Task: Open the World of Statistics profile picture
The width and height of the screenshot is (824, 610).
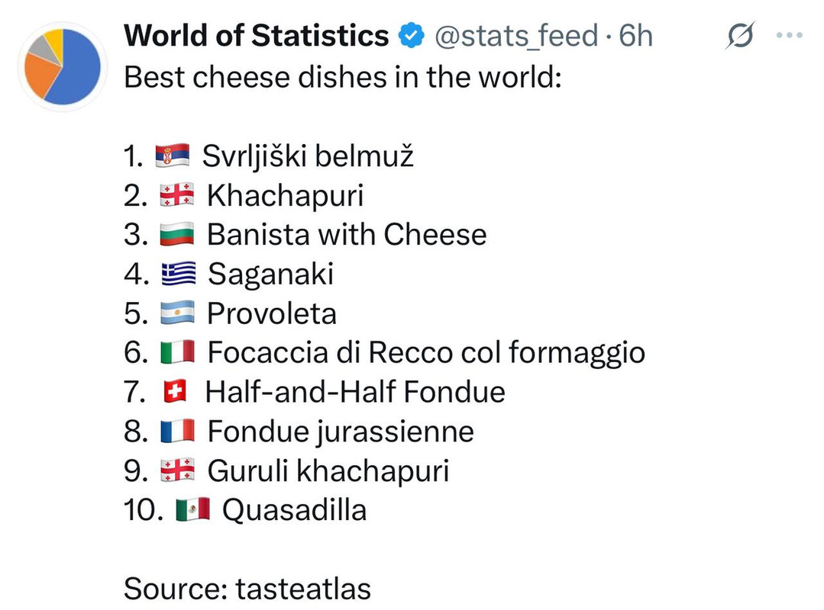Action: point(63,67)
